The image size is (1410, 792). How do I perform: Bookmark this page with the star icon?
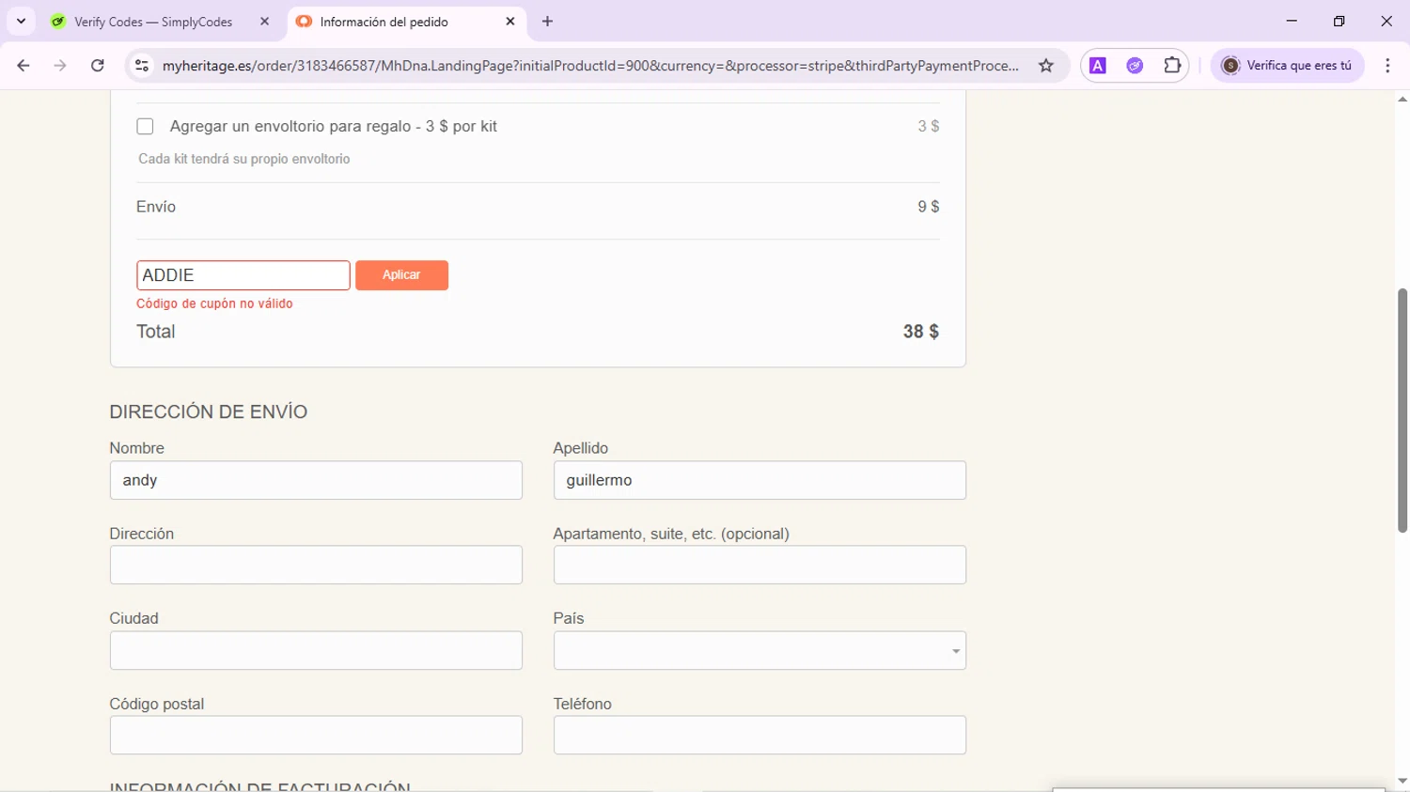[1046, 66]
